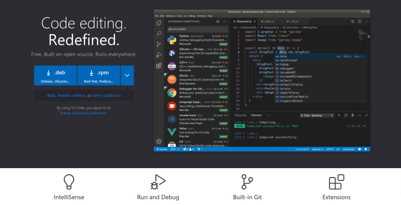The height and width of the screenshot is (205, 401).
Task: Download the .deb package for Debian, Ubuntu
Action: [55, 75]
